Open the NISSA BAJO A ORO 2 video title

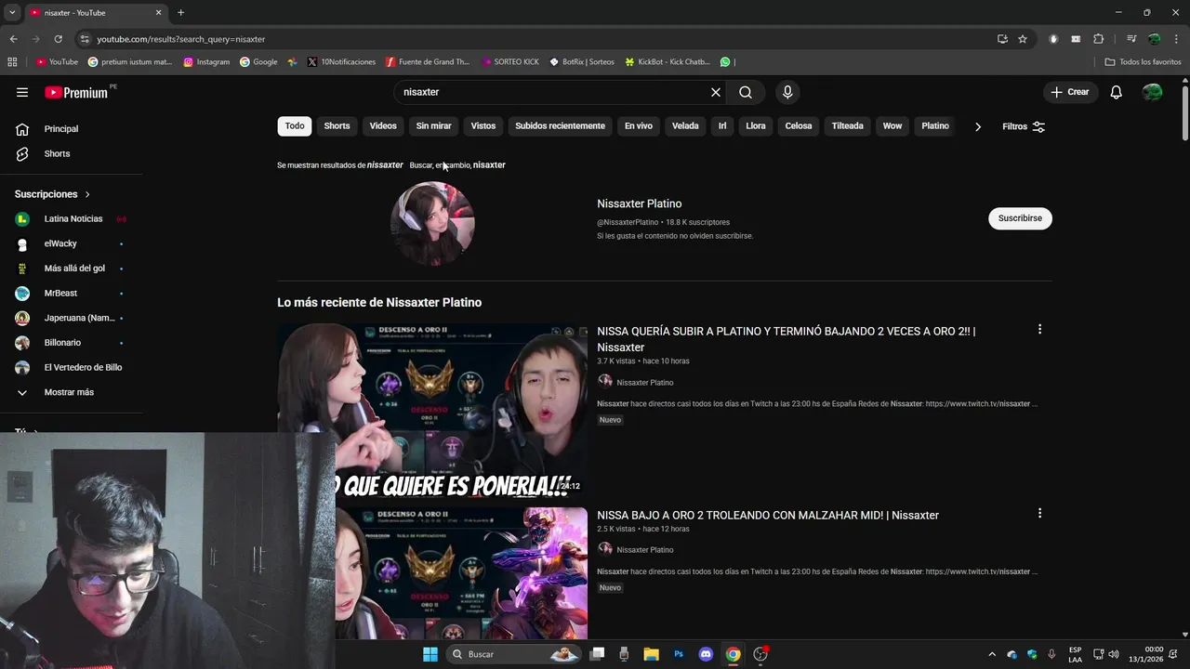tap(768, 516)
